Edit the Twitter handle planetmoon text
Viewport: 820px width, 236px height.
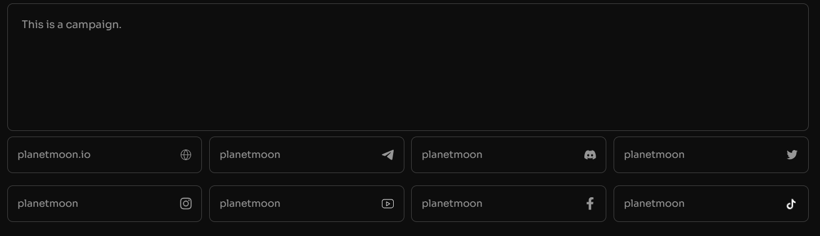pos(654,155)
